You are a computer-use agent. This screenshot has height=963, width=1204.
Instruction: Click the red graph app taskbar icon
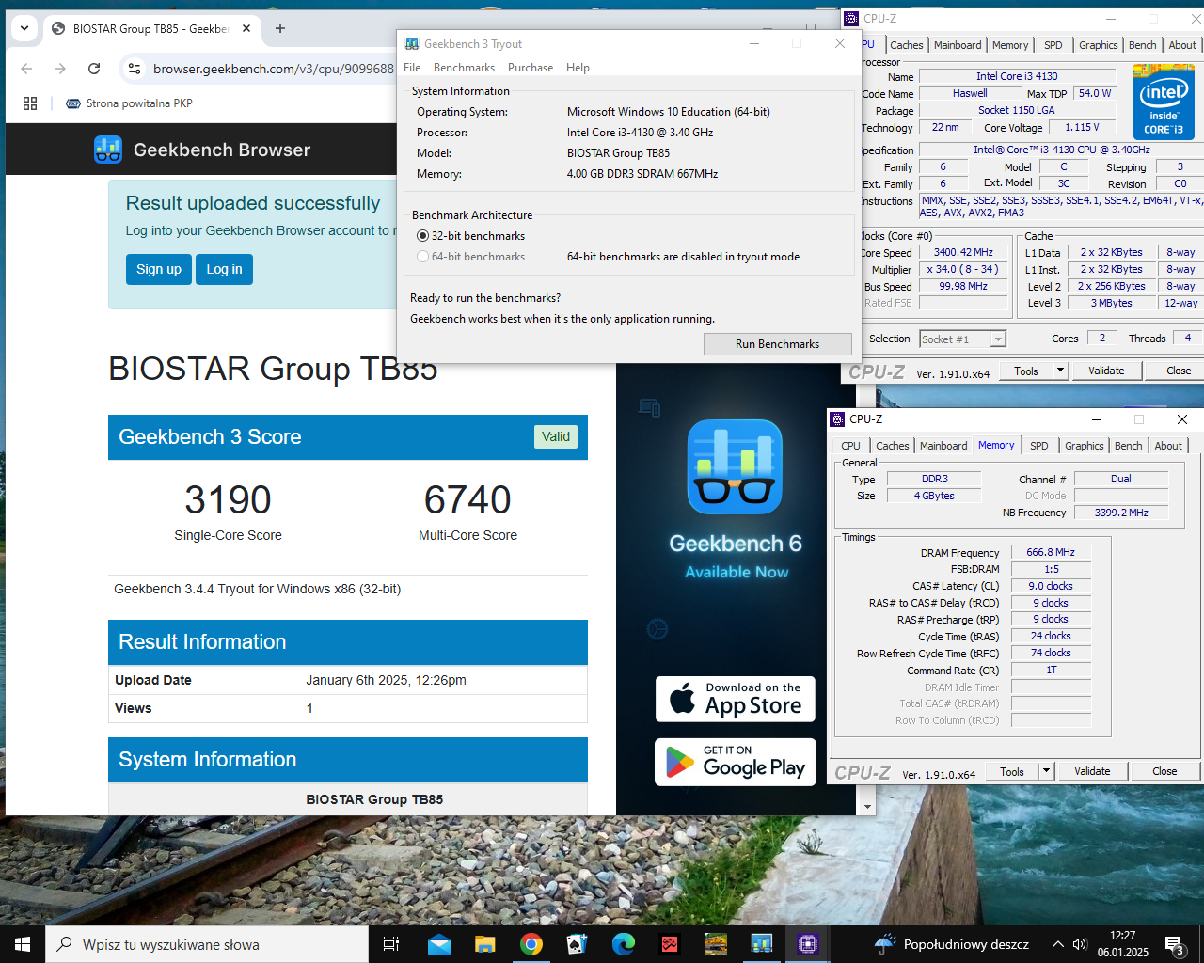(670, 944)
